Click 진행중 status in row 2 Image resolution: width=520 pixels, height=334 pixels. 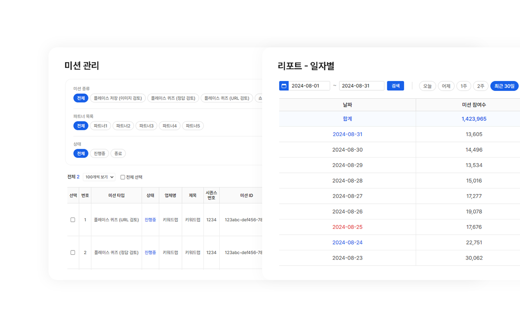tap(150, 253)
